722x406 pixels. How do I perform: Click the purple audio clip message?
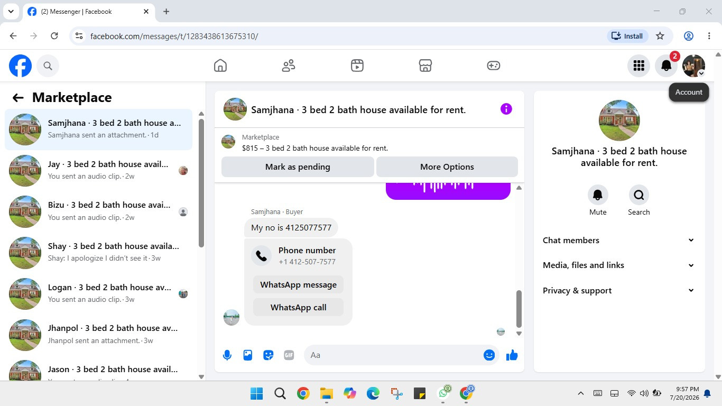point(448,190)
